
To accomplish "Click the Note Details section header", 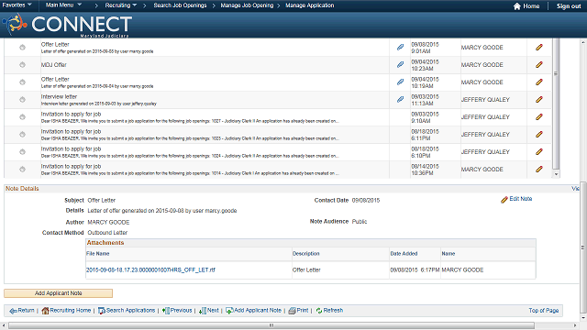I will pos(22,189).
